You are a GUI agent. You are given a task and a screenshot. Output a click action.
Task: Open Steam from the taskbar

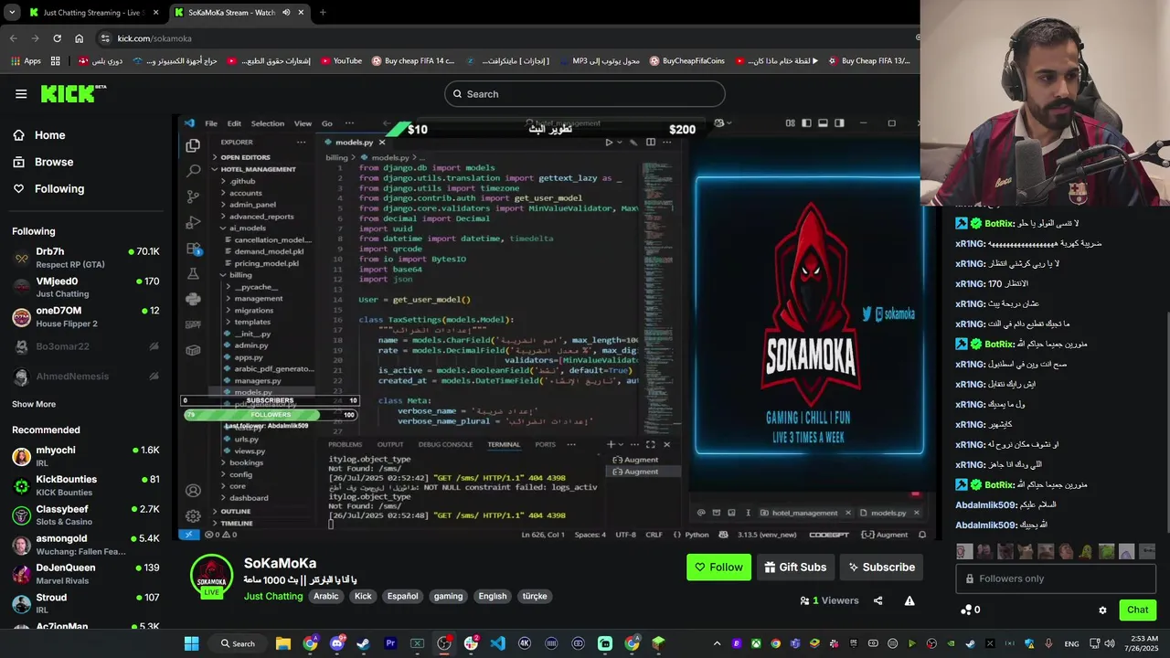[363, 643]
